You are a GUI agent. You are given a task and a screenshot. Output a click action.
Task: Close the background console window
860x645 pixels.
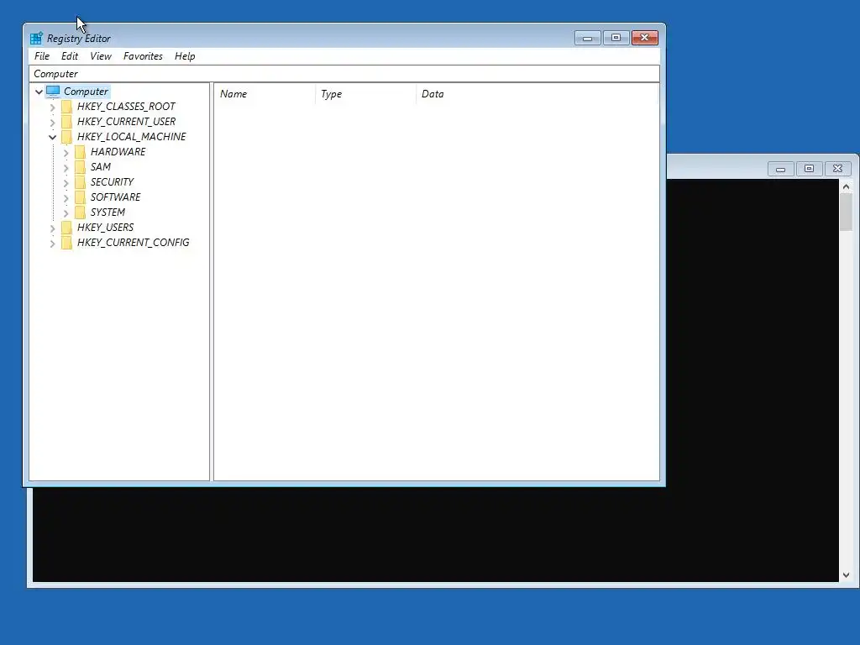tap(837, 169)
